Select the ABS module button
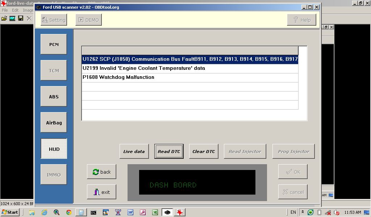Image resolution: width=371 pixels, height=217 pixels. (x=54, y=97)
